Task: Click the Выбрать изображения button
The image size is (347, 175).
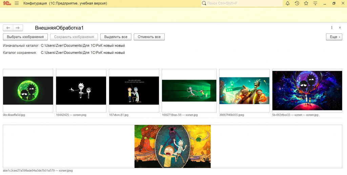Action: click(x=25, y=37)
